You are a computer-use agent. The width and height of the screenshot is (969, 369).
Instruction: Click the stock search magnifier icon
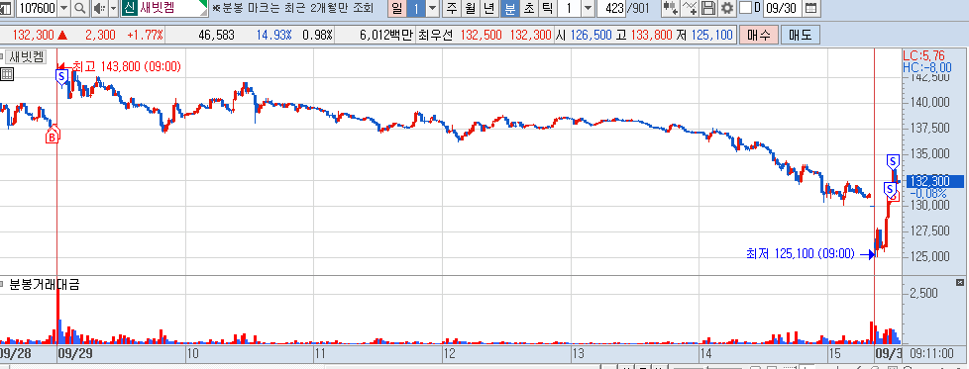[80, 9]
